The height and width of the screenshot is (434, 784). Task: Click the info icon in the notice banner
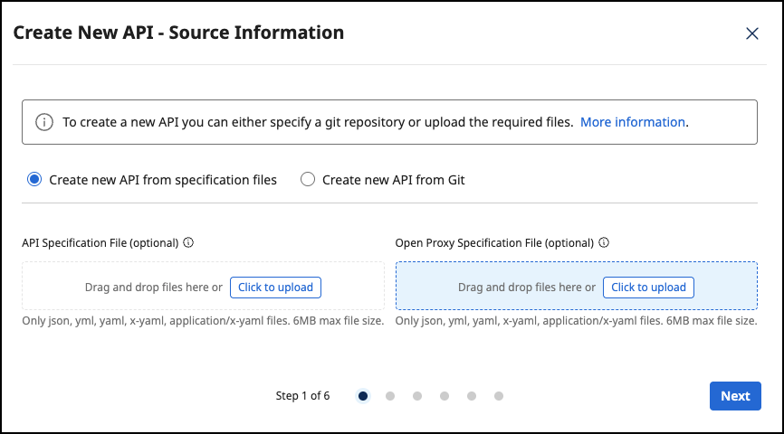pos(44,122)
